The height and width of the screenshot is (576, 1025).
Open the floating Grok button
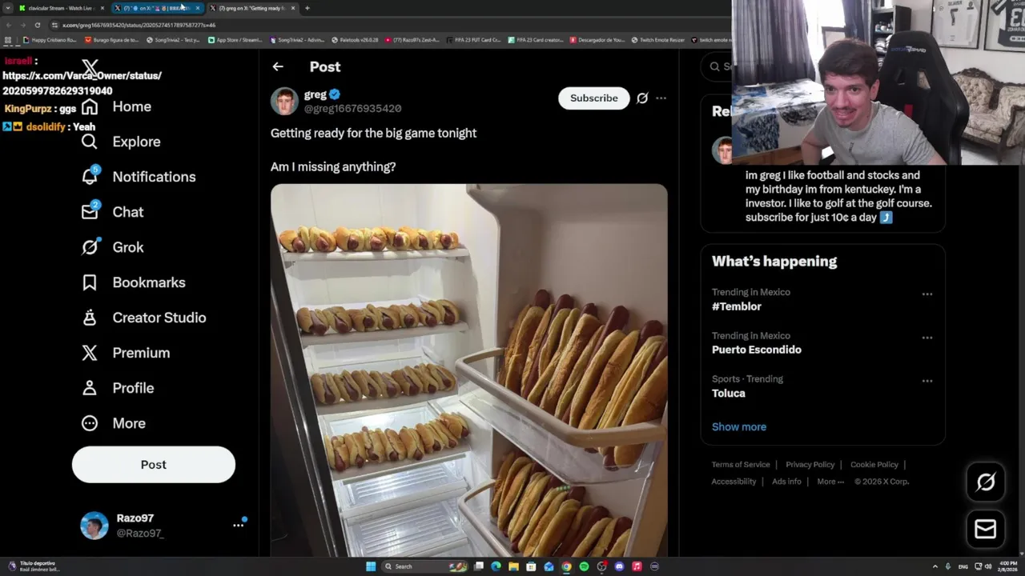pos(986,482)
